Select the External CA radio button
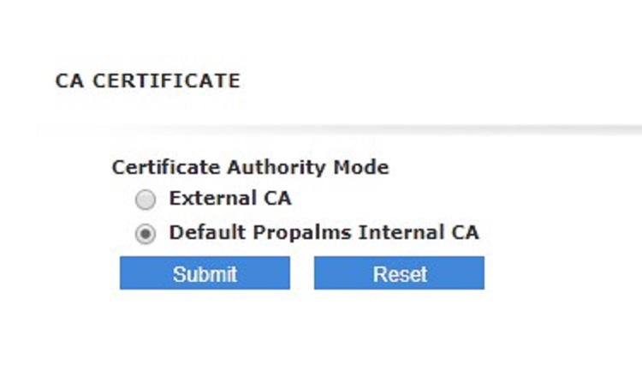Screen dimensions: 642x377 (146, 200)
